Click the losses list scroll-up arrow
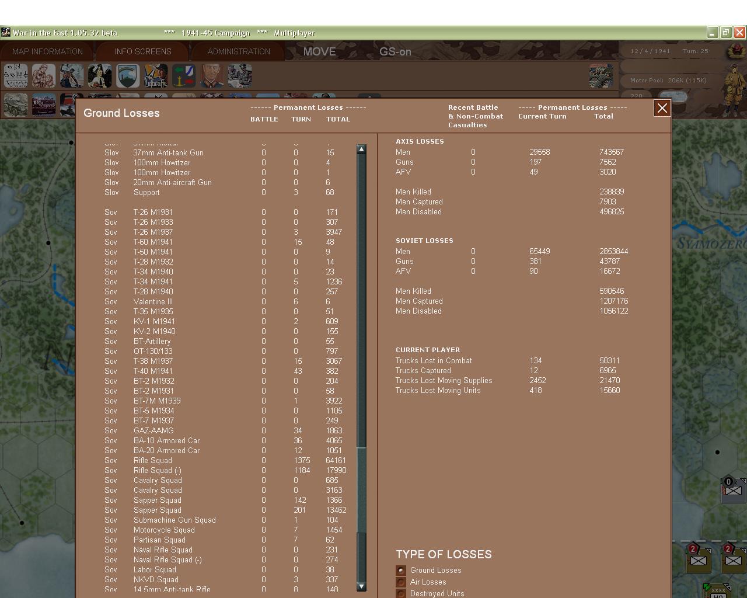 [x=361, y=149]
